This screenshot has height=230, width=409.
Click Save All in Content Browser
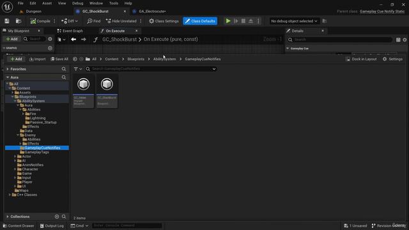(59, 59)
